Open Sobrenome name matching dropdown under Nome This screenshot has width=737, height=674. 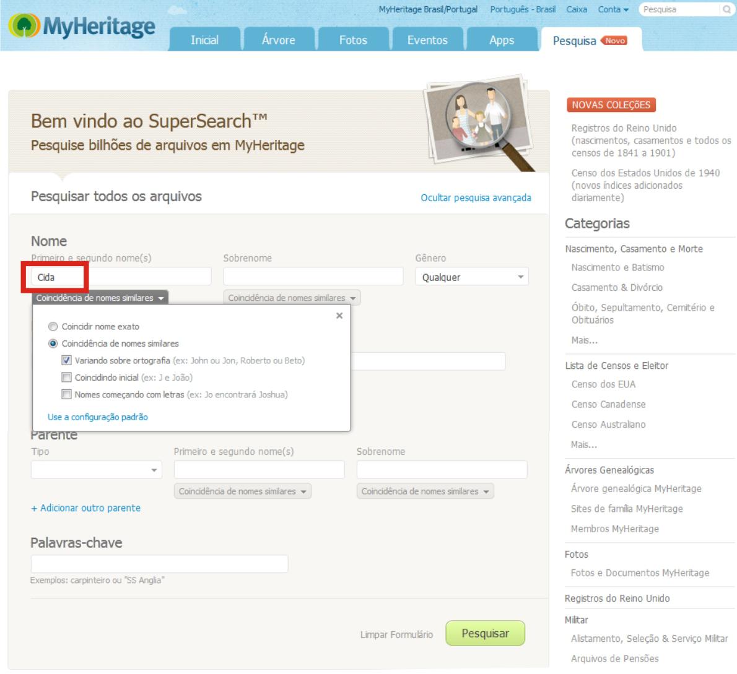tap(292, 298)
